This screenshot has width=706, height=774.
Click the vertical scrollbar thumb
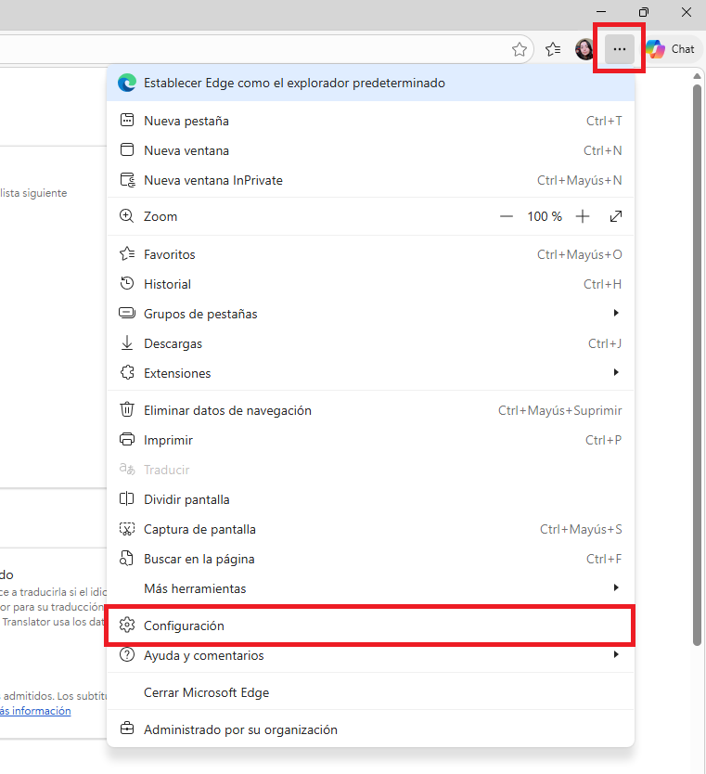click(x=697, y=366)
